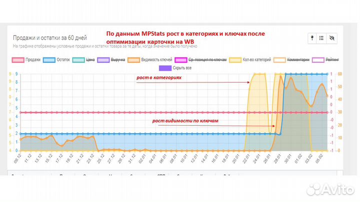Select the 09.12 date axis label
Viewport: 360px width, 202px height.
click(17, 158)
